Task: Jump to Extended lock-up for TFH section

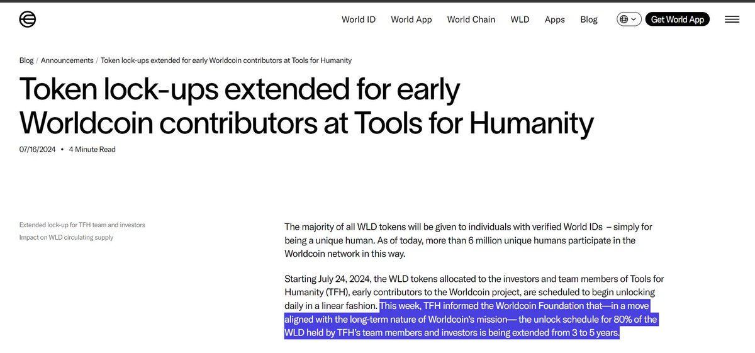Action: tap(82, 225)
